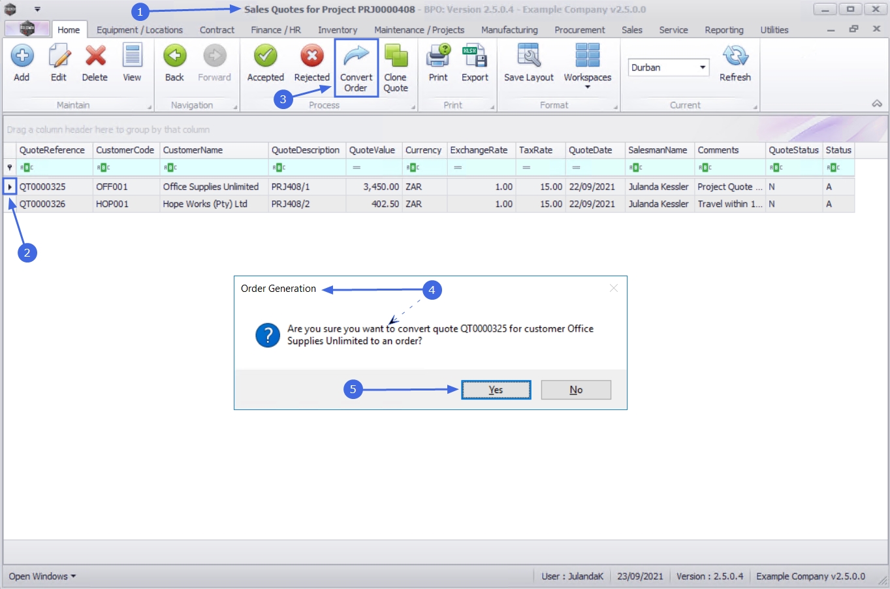Open the Inventory tab
Image resolution: width=890 pixels, height=589 pixels.
[338, 30]
